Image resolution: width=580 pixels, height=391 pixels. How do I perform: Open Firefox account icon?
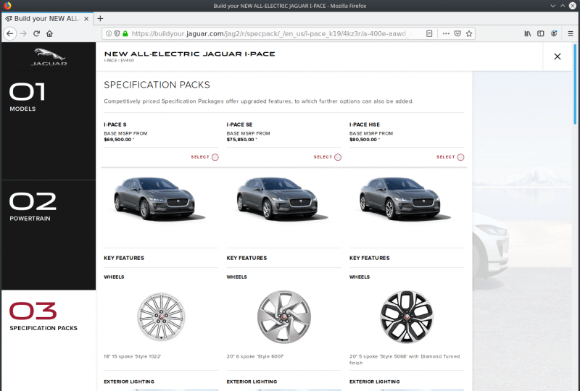point(554,33)
